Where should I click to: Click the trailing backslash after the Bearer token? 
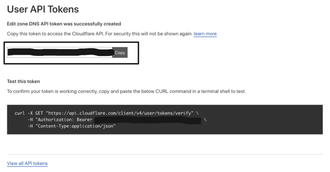click(206, 120)
